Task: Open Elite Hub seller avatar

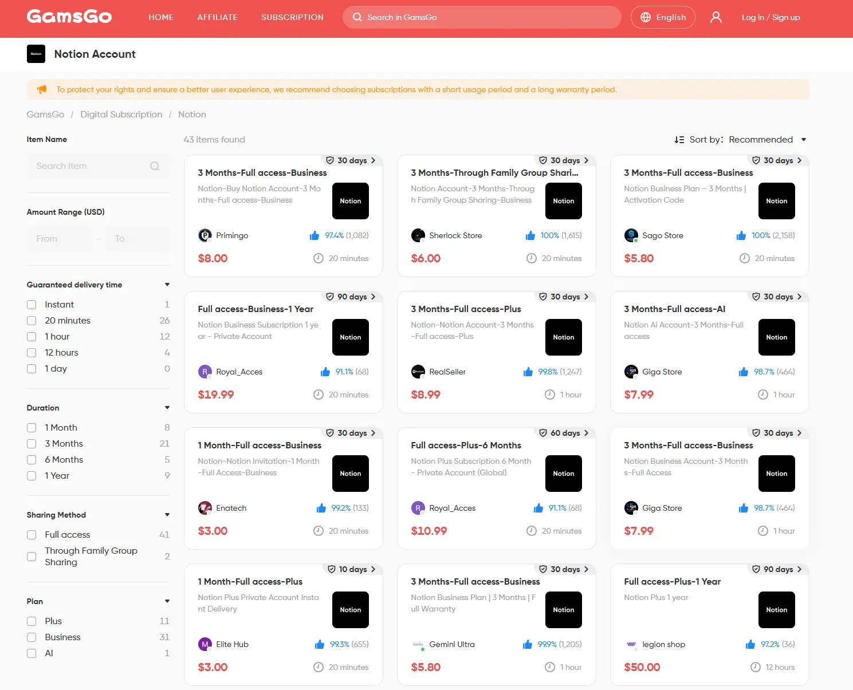Action: pos(205,644)
